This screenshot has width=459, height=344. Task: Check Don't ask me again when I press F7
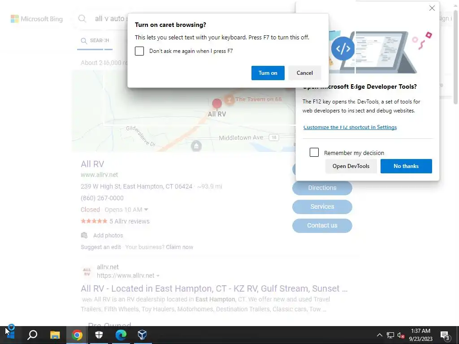139,51
